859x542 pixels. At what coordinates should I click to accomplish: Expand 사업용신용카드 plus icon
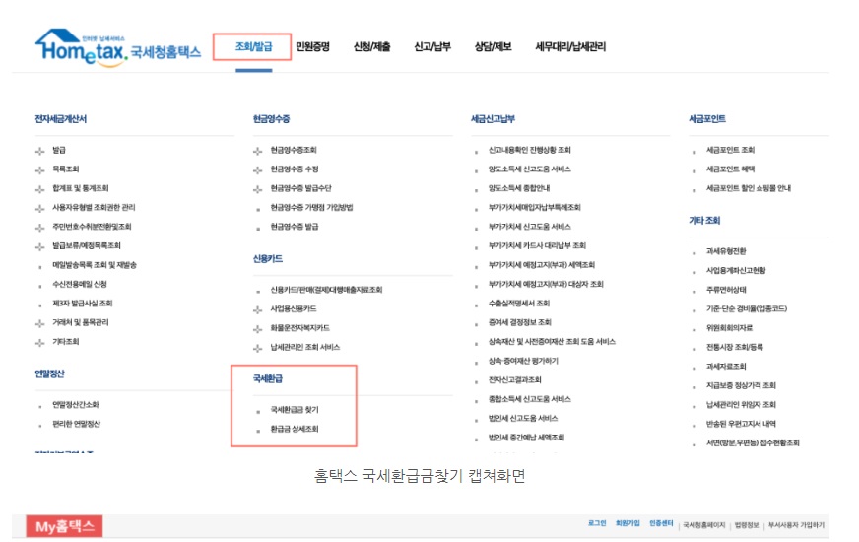(258, 309)
